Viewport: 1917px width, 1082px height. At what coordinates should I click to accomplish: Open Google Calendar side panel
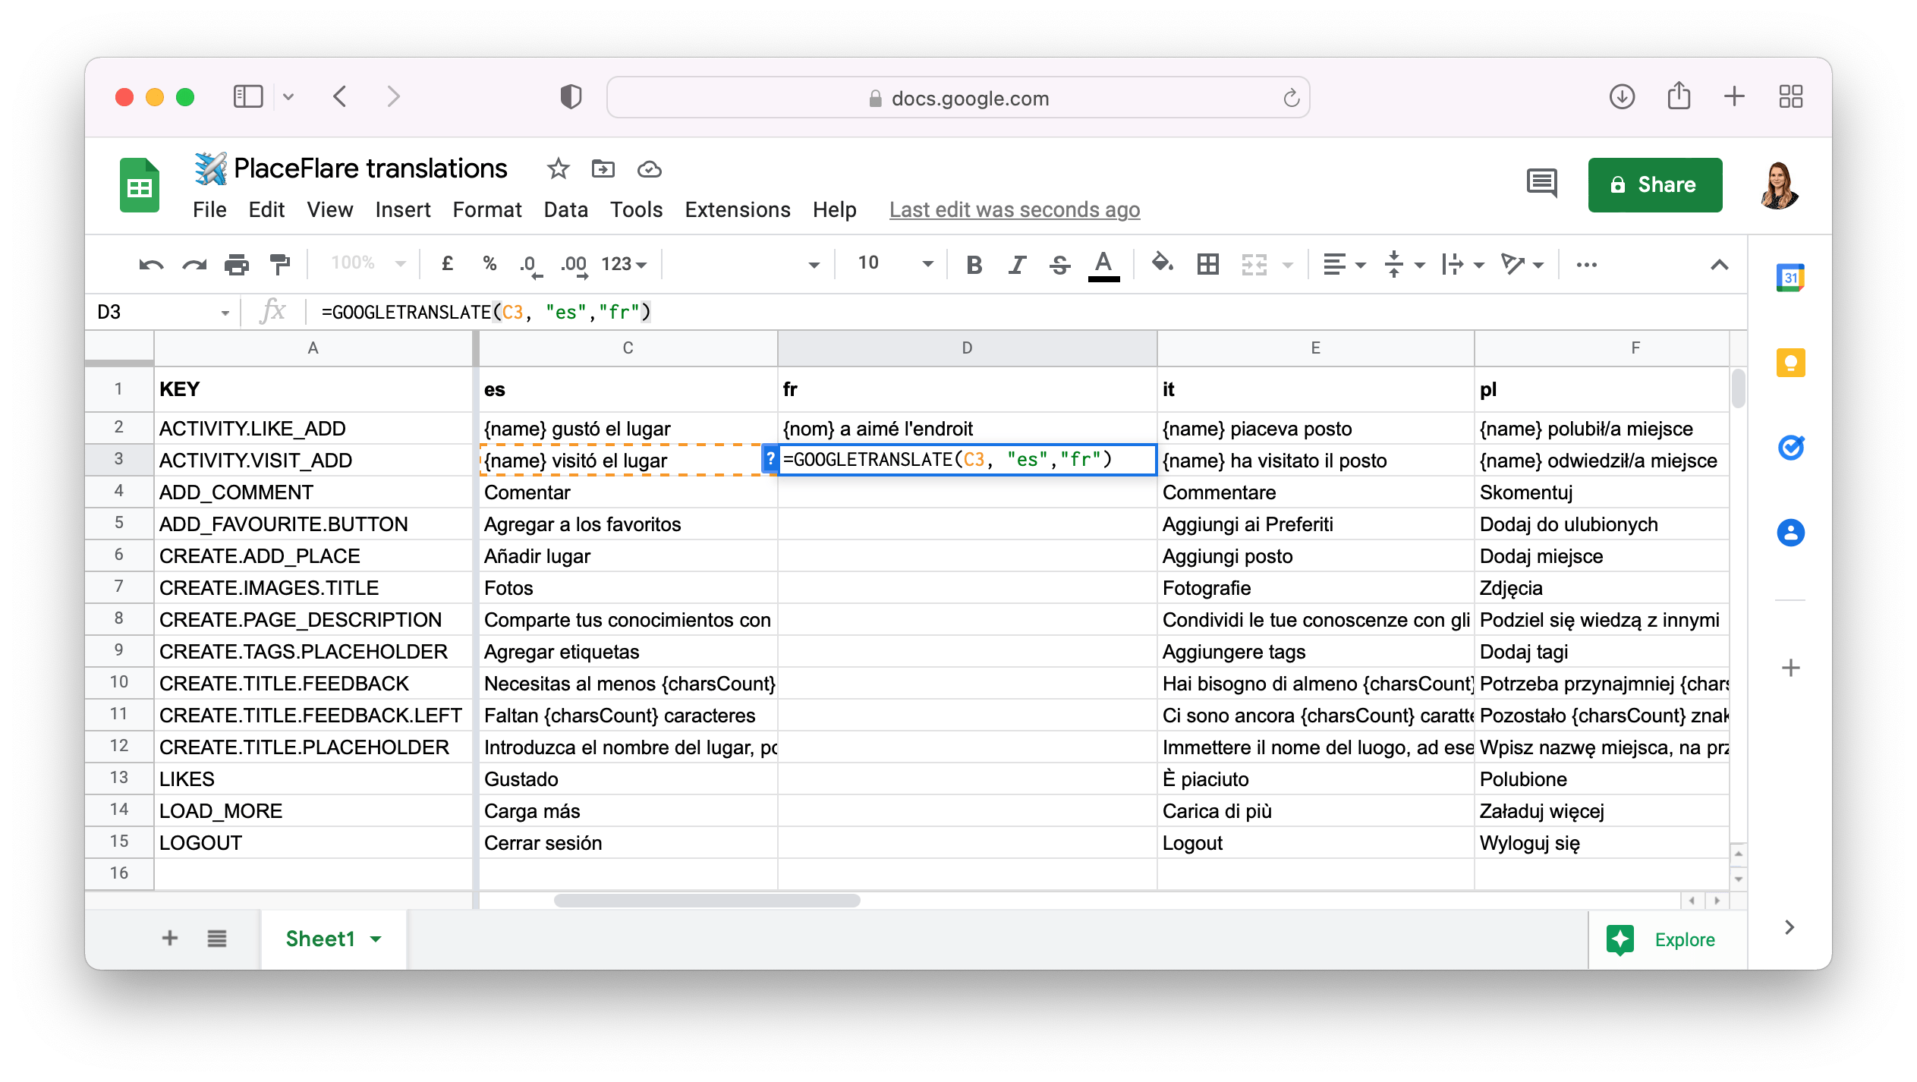click(x=1790, y=278)
